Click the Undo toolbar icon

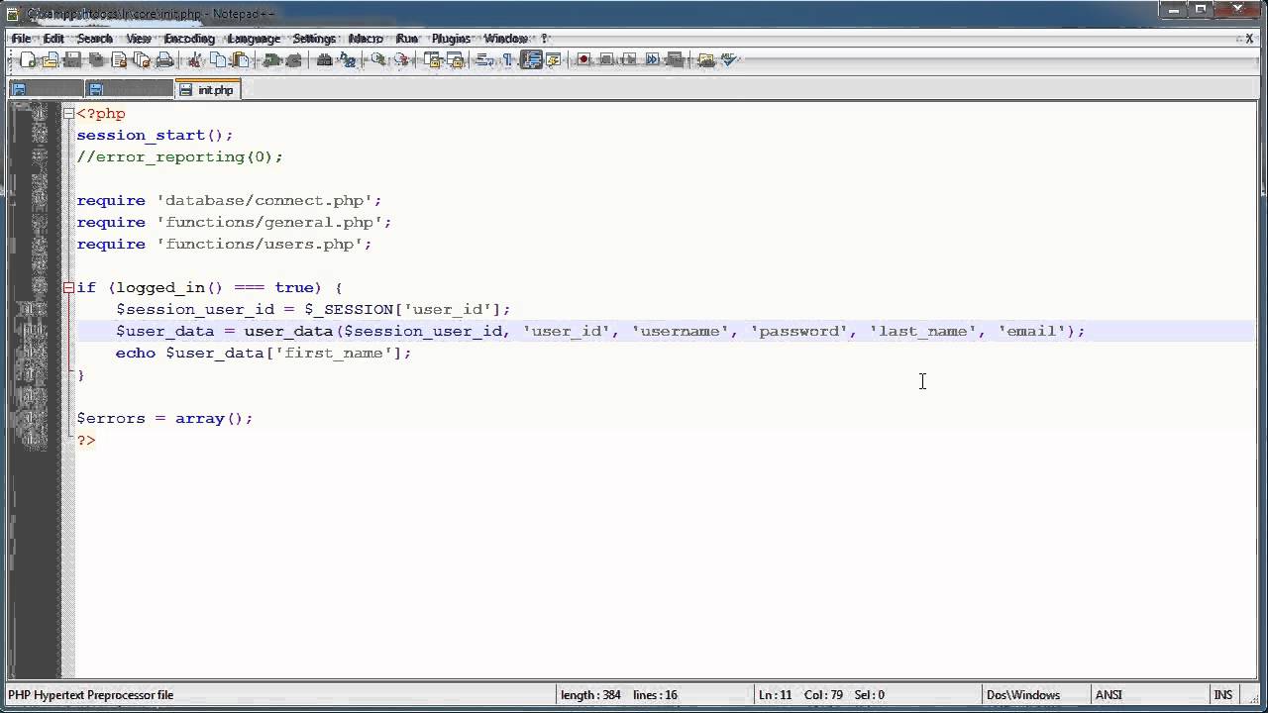[270, 60]
